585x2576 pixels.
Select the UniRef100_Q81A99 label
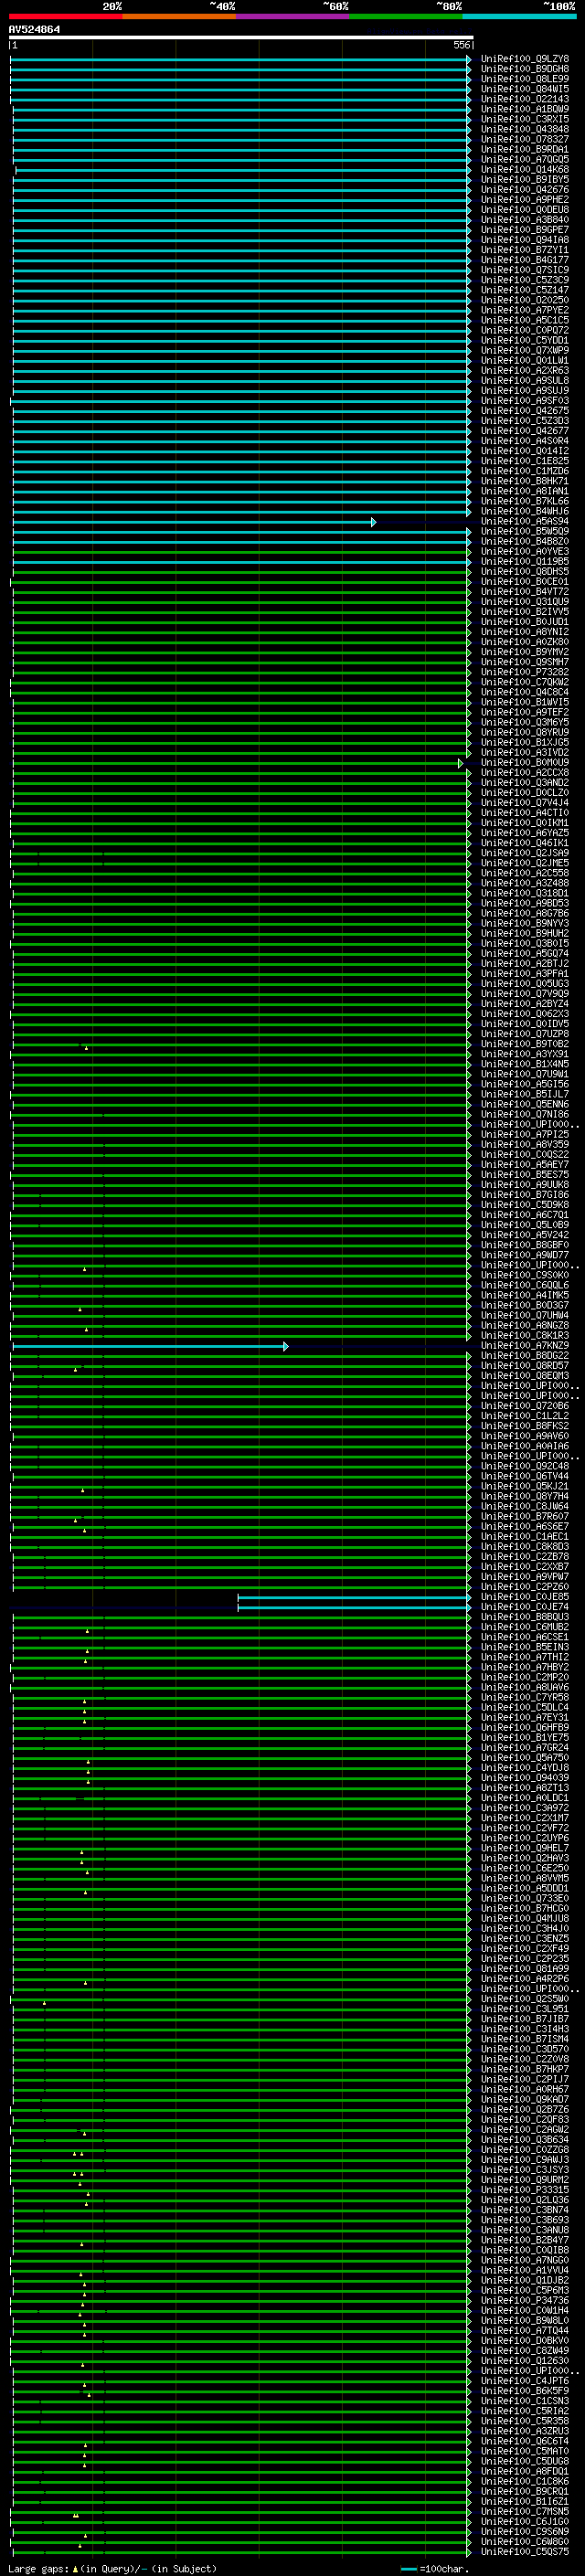coord(524,1968)
